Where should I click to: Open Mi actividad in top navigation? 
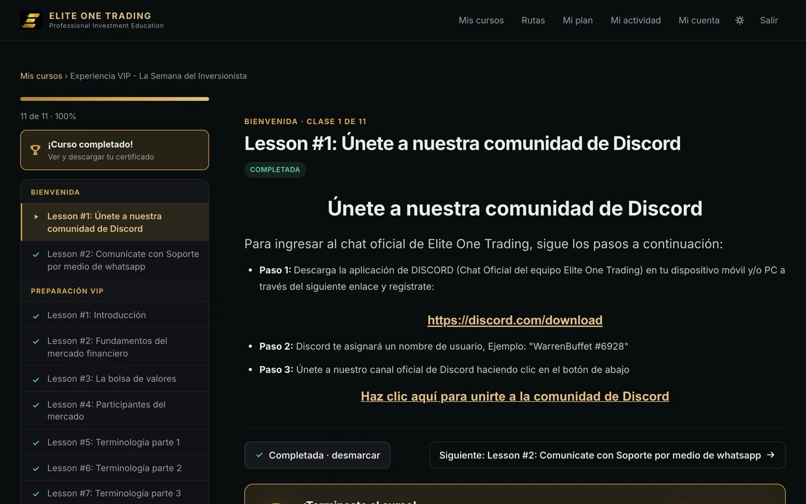(636, 20)
